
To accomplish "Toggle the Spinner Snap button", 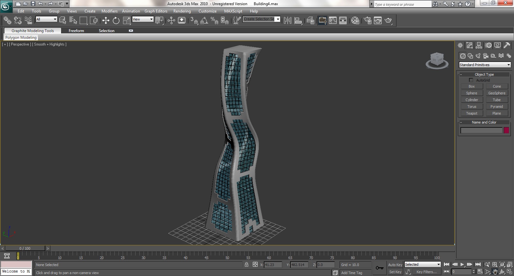I will pyautogui.click(x=225, y=21).
